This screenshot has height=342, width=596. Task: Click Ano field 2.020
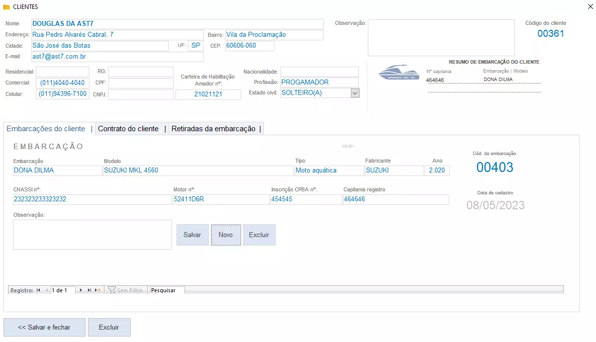[437, 171]
